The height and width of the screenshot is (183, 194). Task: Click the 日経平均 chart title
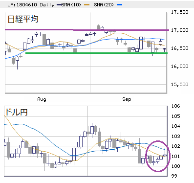tap(23, 19)
